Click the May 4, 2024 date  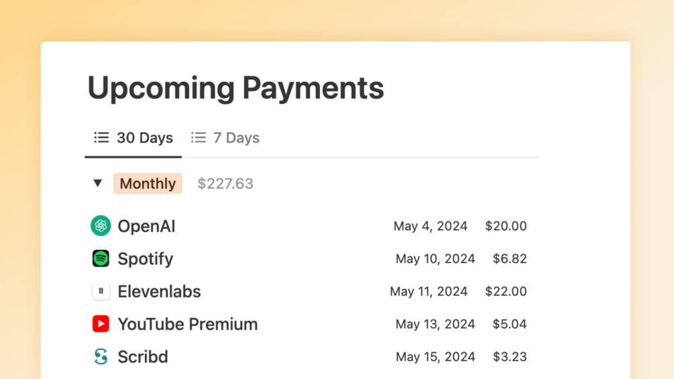(x=430, y=226)
